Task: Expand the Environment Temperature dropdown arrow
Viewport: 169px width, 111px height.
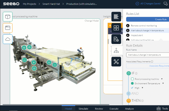Action: tap(163, 83)
